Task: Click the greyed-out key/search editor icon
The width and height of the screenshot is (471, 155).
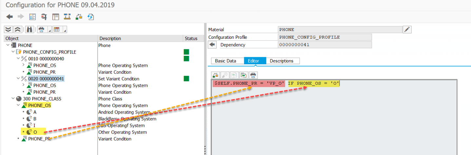Action: 225,75
